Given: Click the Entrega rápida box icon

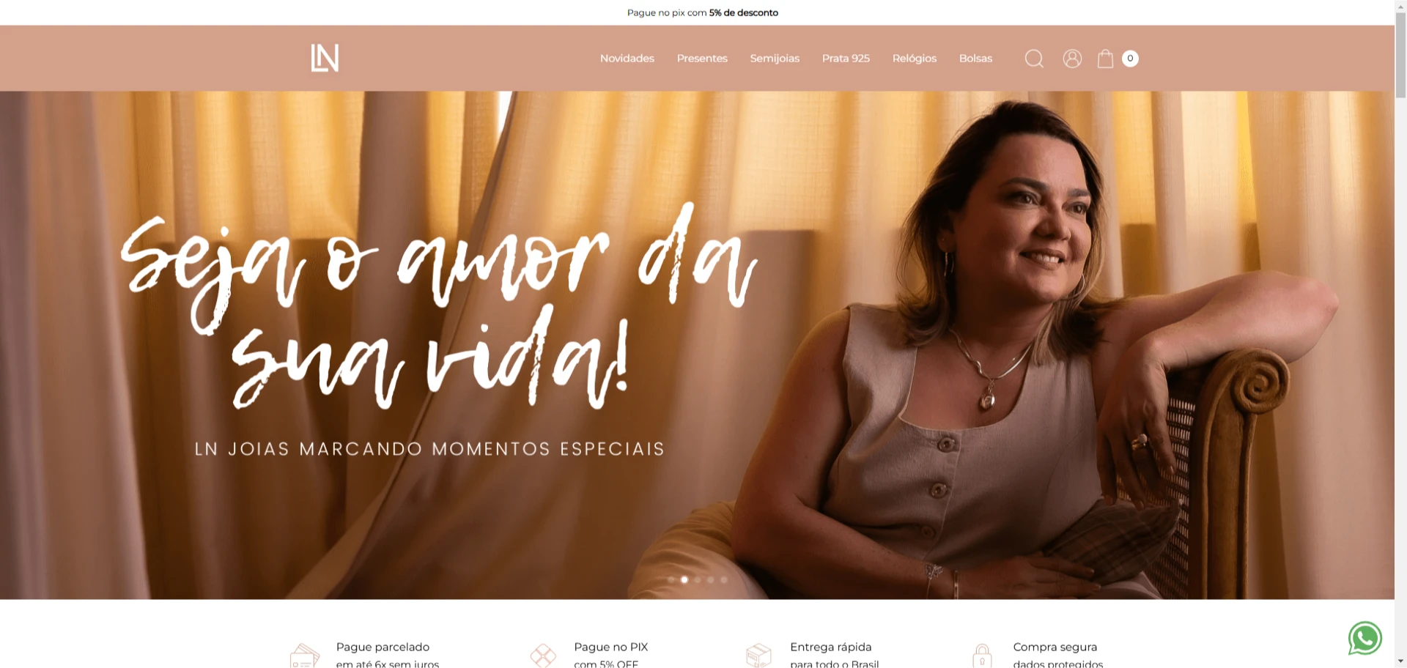Looking at the screenshot, I should pyautogui.click(x=758, y=656).
